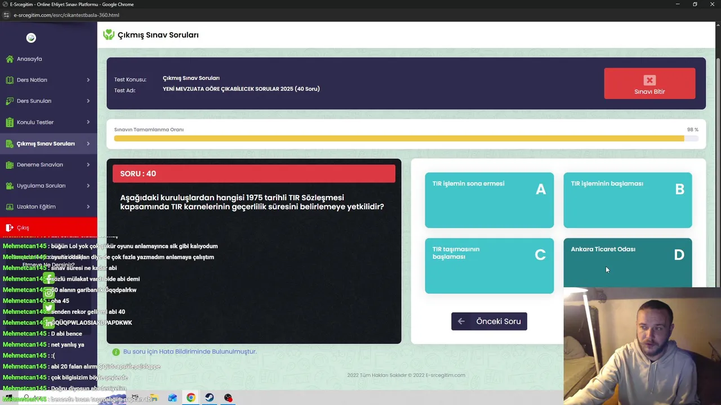The width and height of the screenshot is (721, 405).
Task: Click the chat message 'D abi bence'
Action: (x=66, y=334)
